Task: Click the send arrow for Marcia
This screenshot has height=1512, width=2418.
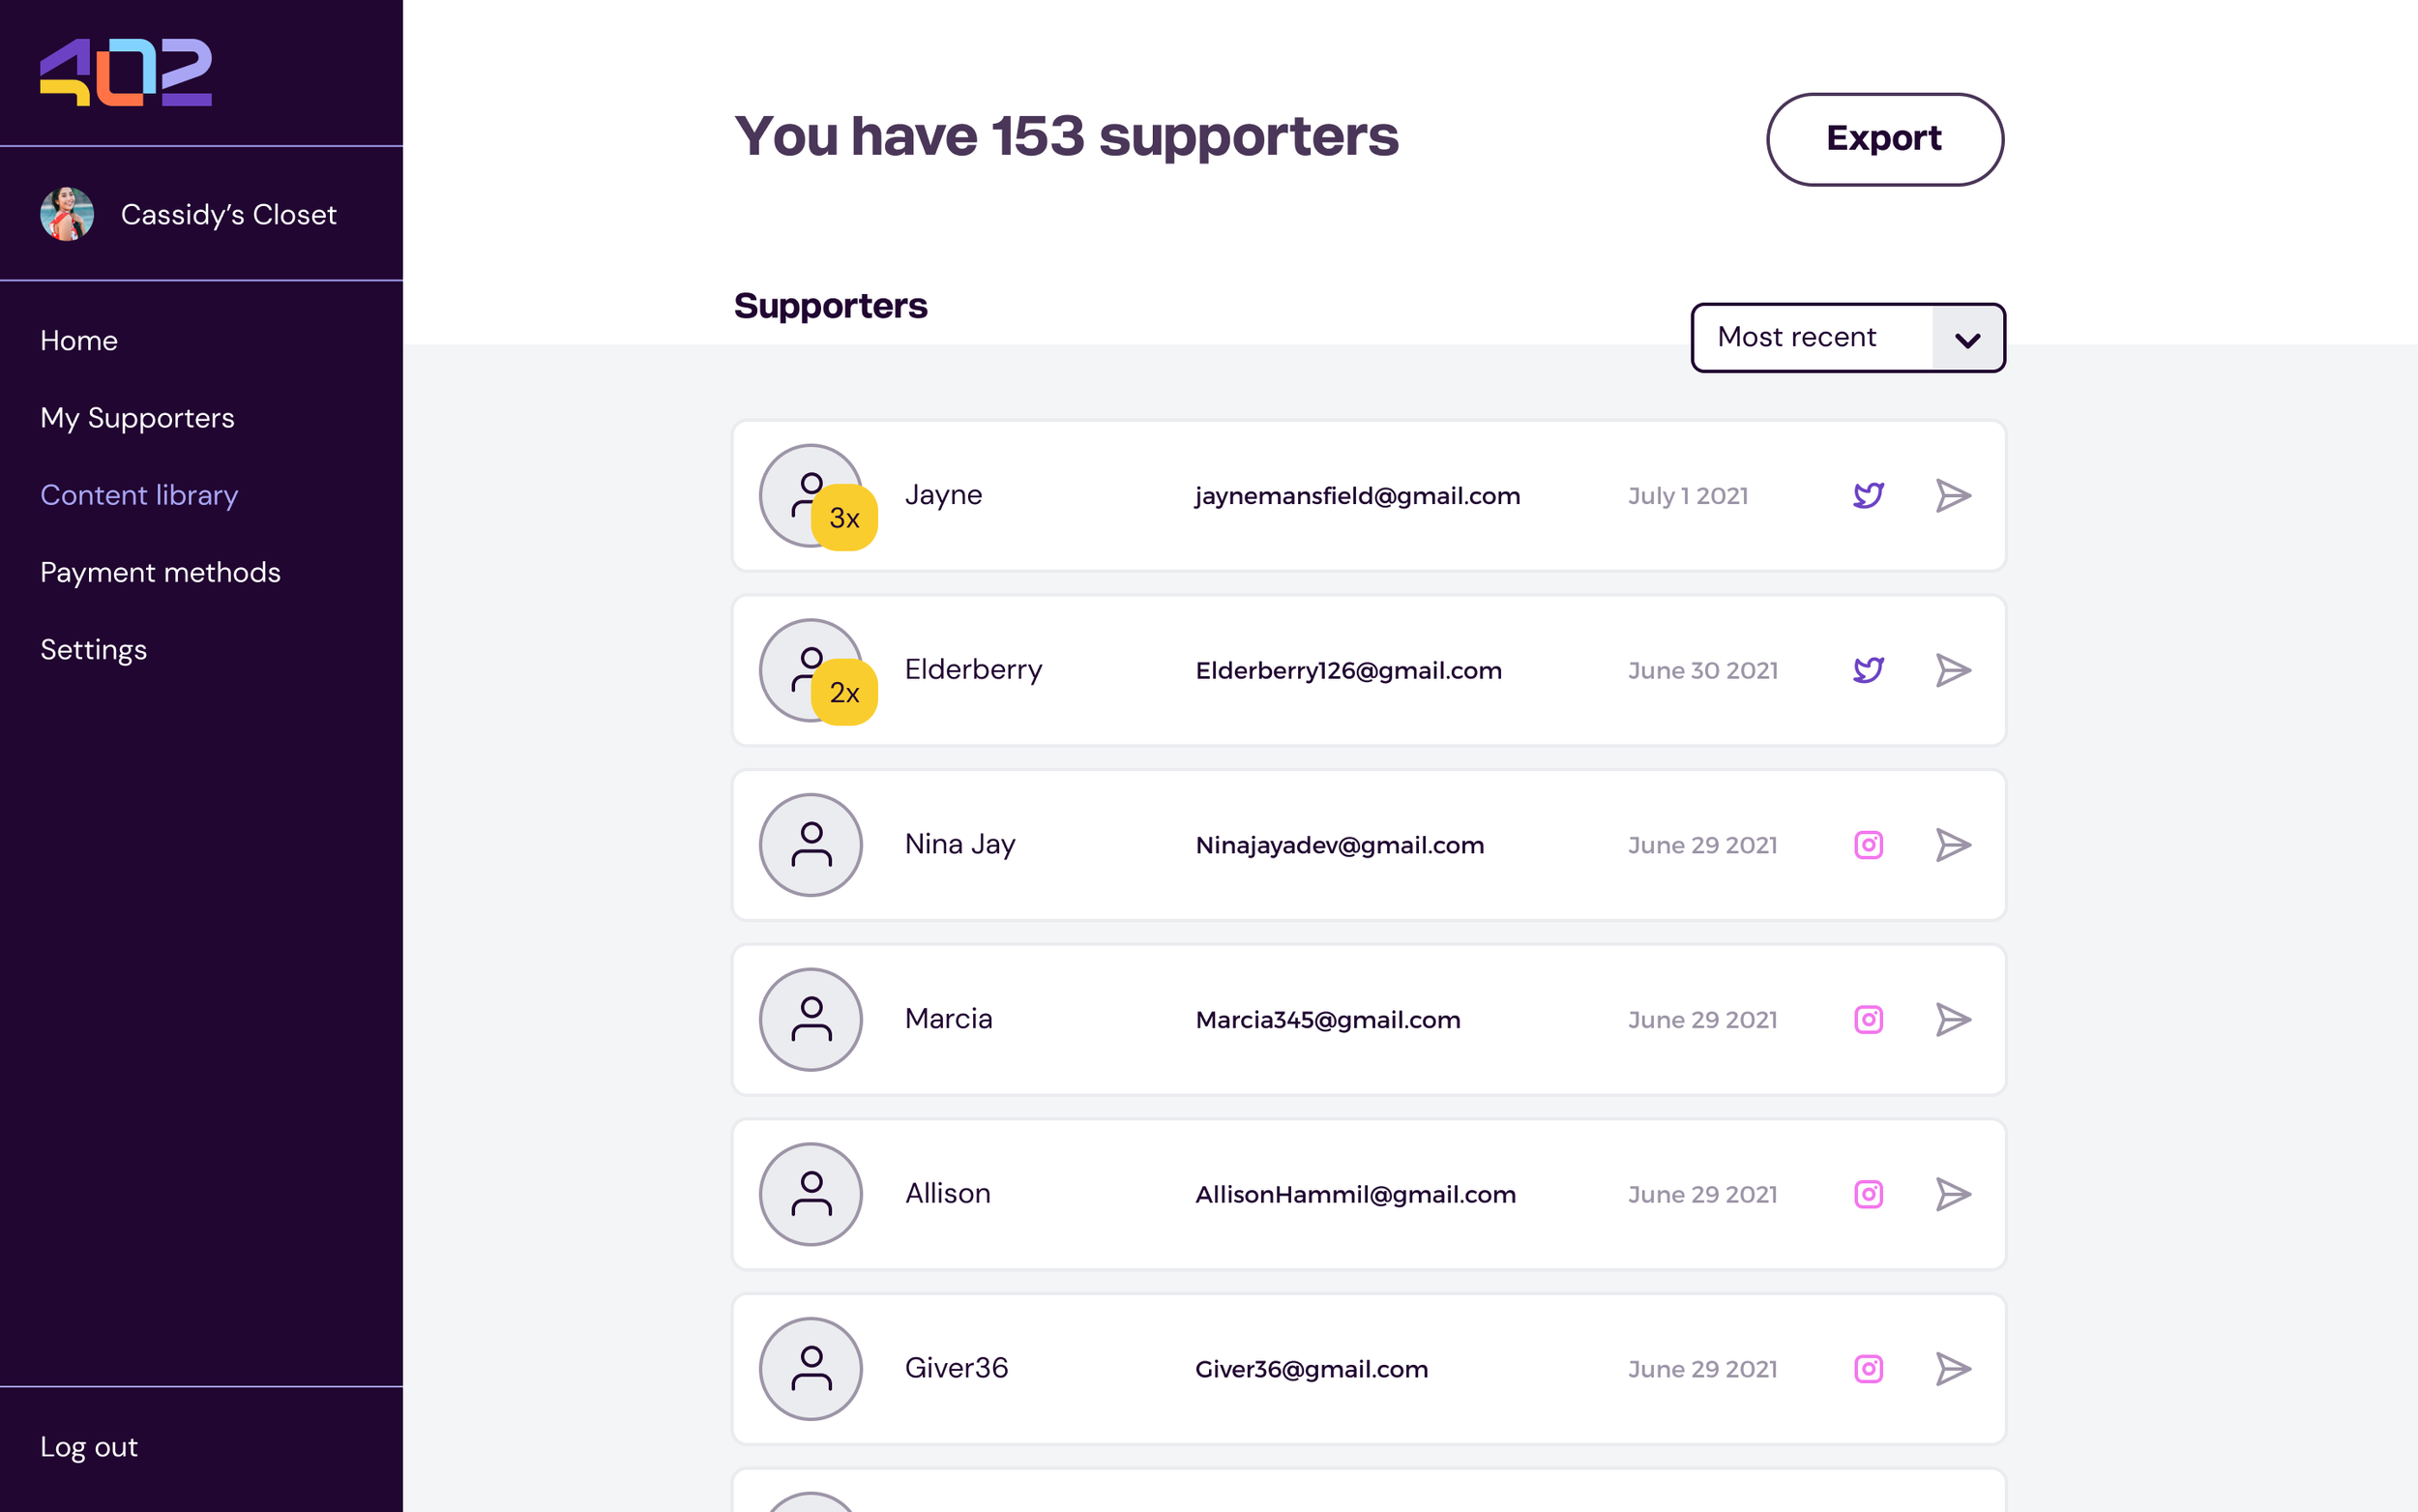Action: coord(1952,1019)
